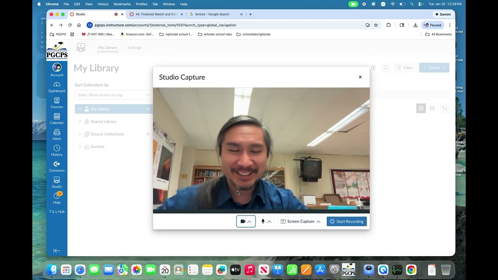The height and width of the screenshot is (280, 498).
Task: Open Calendar in Canvas sidebar
Action: (x=57, y=119)
